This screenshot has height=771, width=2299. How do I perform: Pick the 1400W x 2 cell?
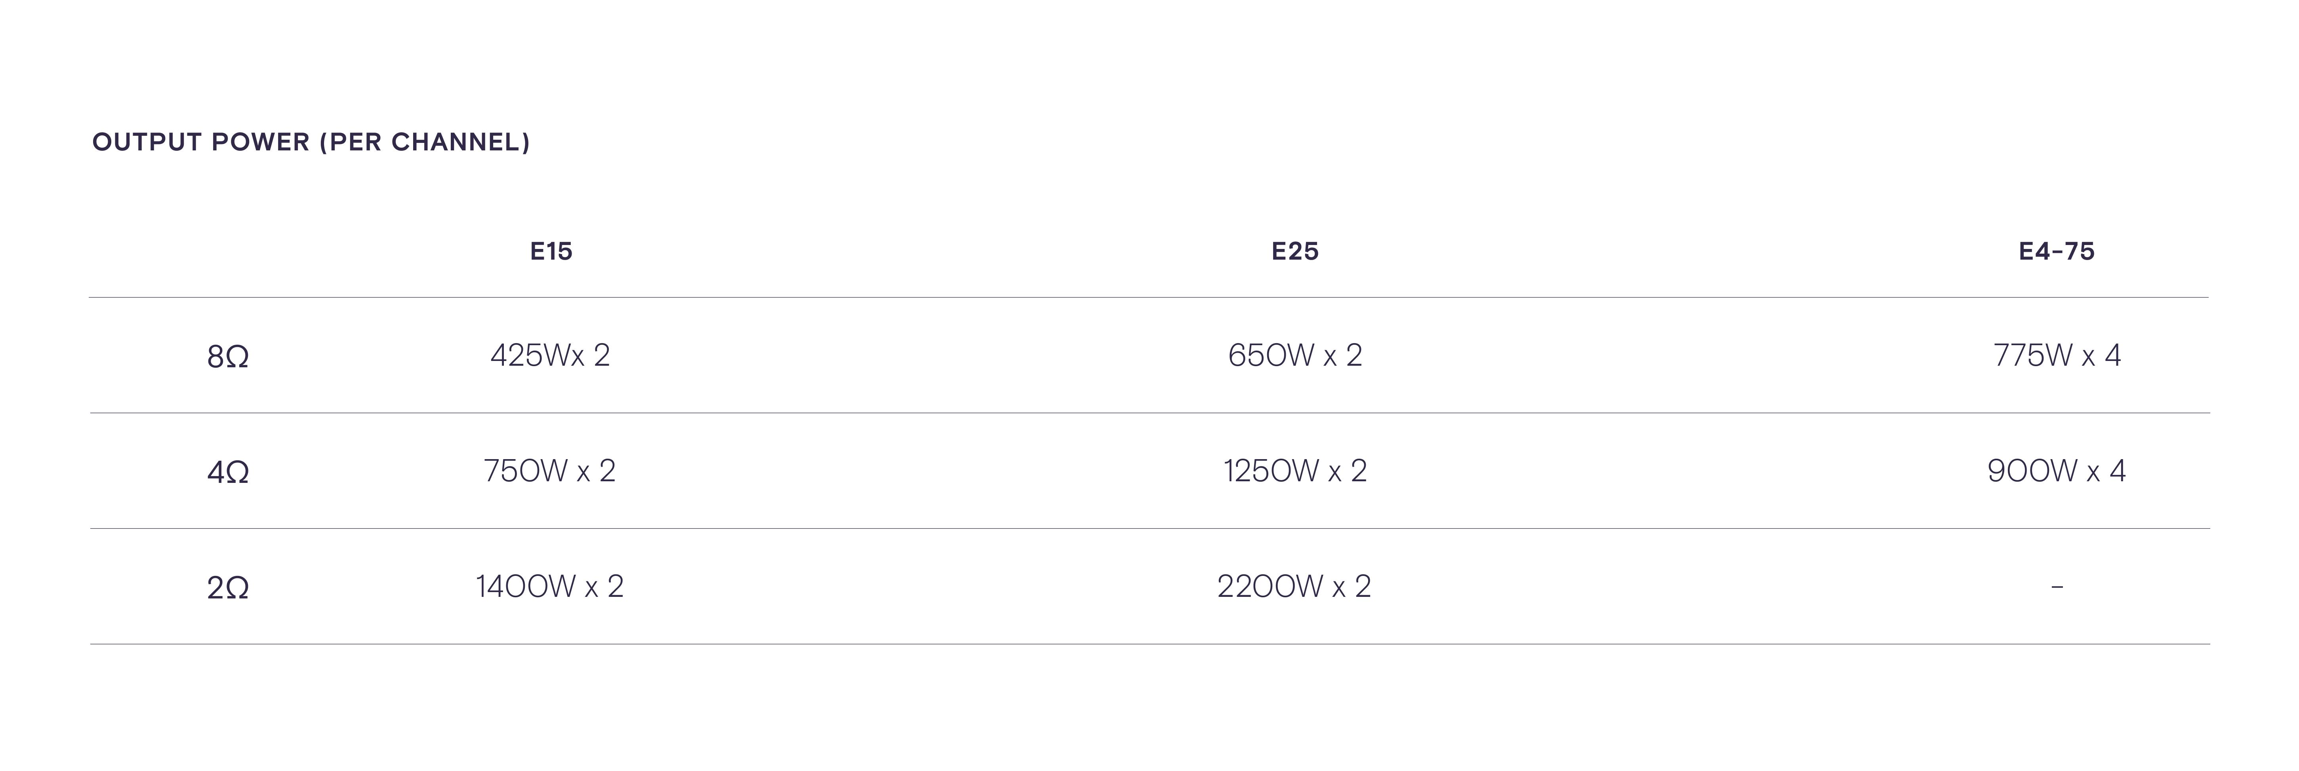550,587
